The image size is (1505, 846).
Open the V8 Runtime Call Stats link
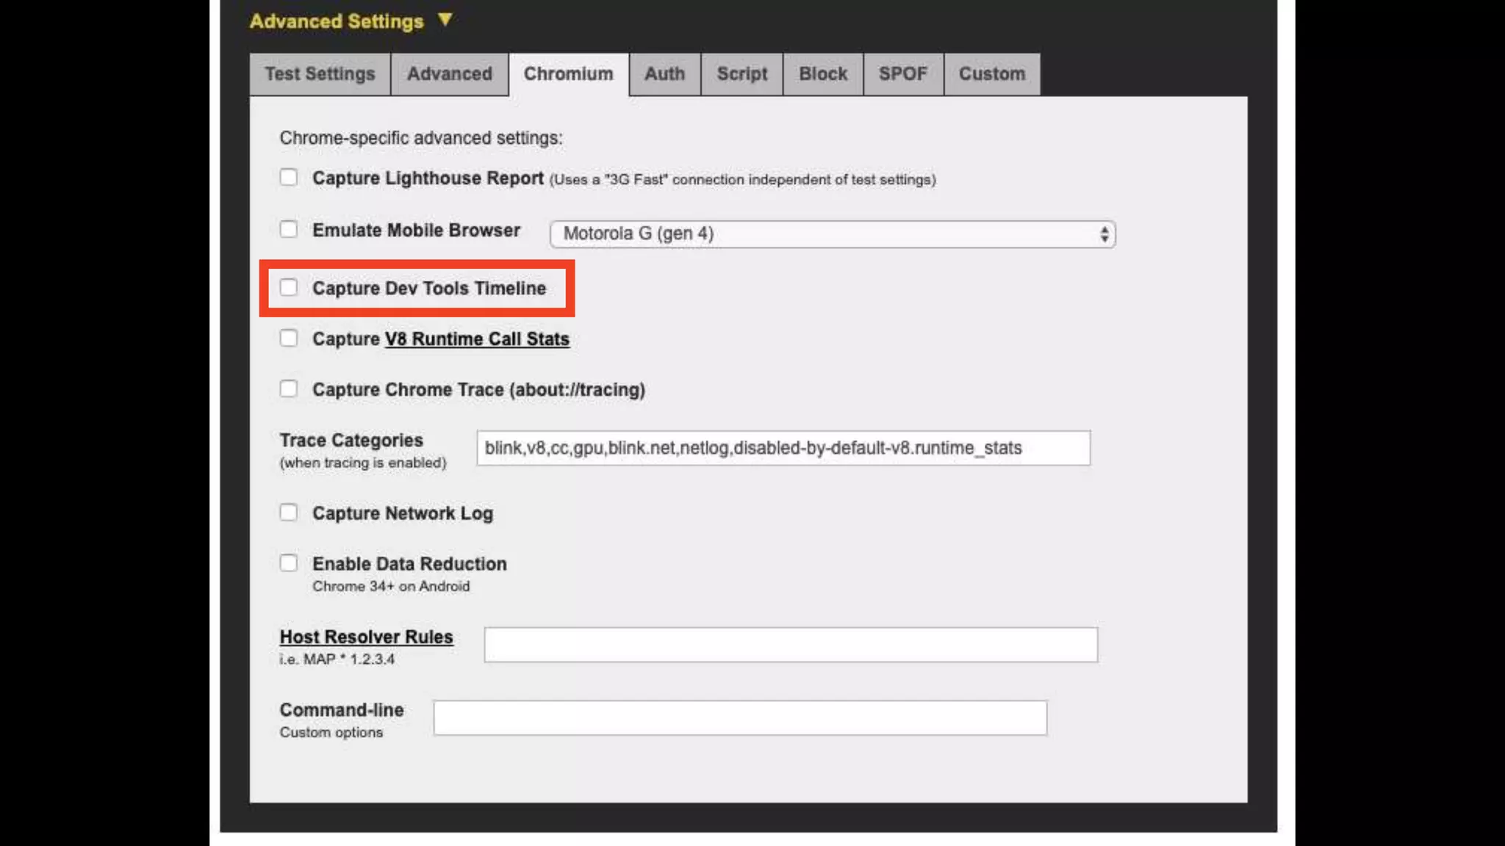pos(477,339)
